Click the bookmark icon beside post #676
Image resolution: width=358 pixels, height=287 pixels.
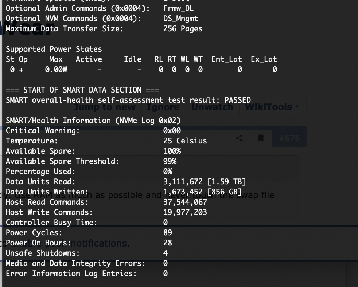261,138
